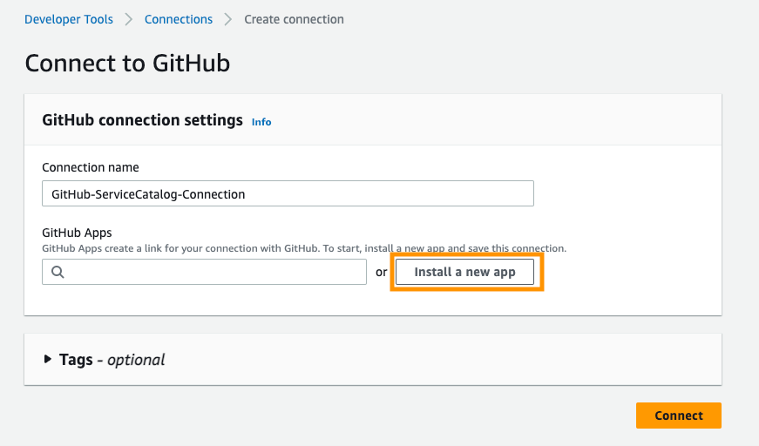Focus the GitHub Apps search field
Screen dimensions: 759x446
coord(204,272)
